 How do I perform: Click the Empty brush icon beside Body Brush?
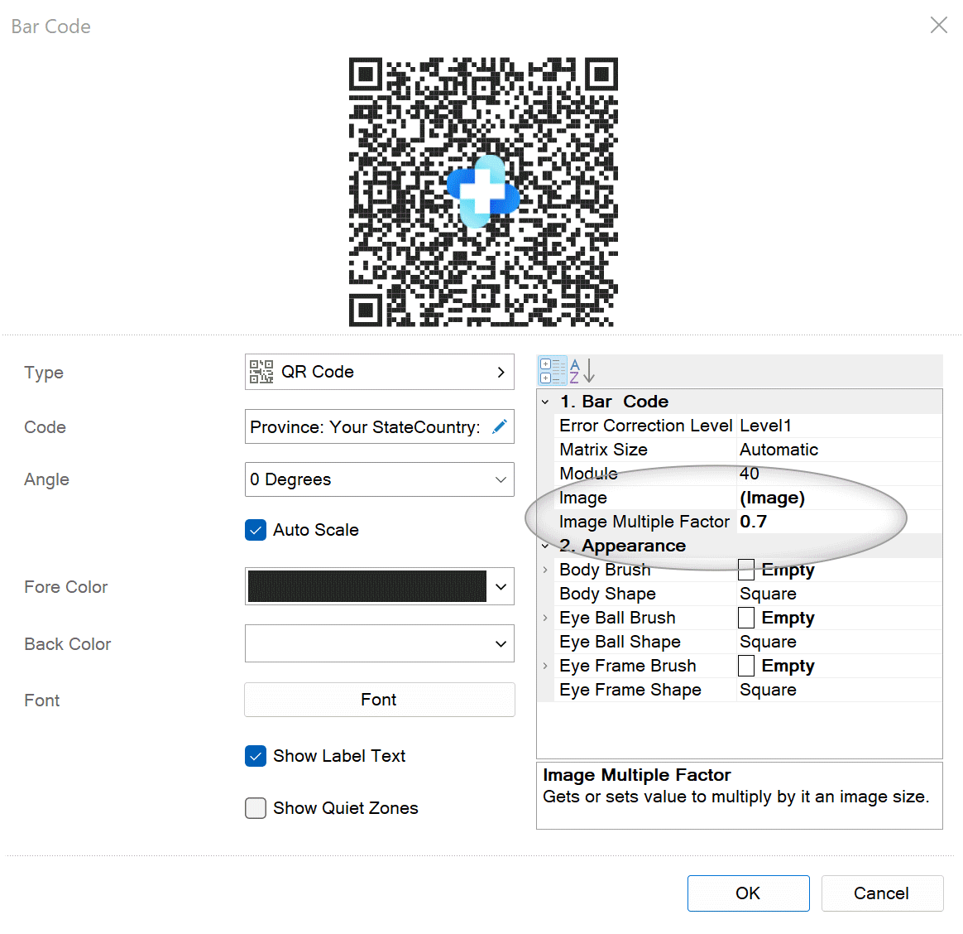point(745,569)
